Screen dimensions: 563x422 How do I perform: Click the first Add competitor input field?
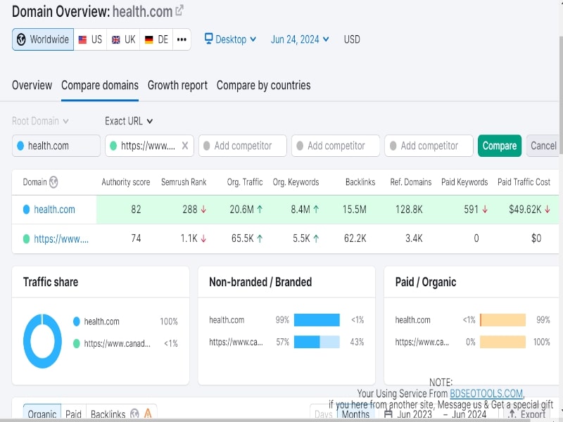click(x=242, y=146)
